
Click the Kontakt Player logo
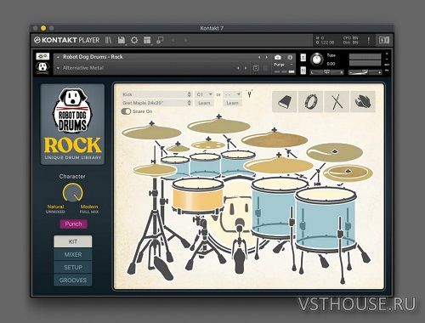click(x=67, y=40)
